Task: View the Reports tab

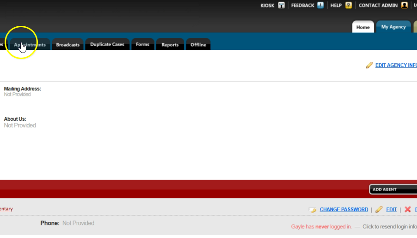Action: pos(170,45)
